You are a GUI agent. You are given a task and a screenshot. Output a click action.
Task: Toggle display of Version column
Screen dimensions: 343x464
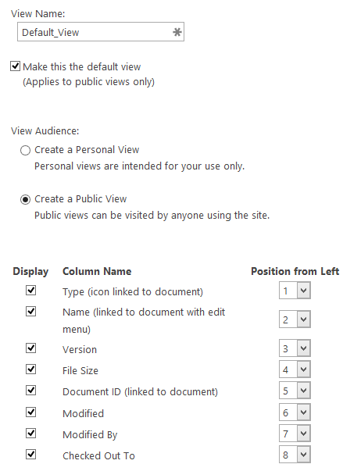coord(30,348)
